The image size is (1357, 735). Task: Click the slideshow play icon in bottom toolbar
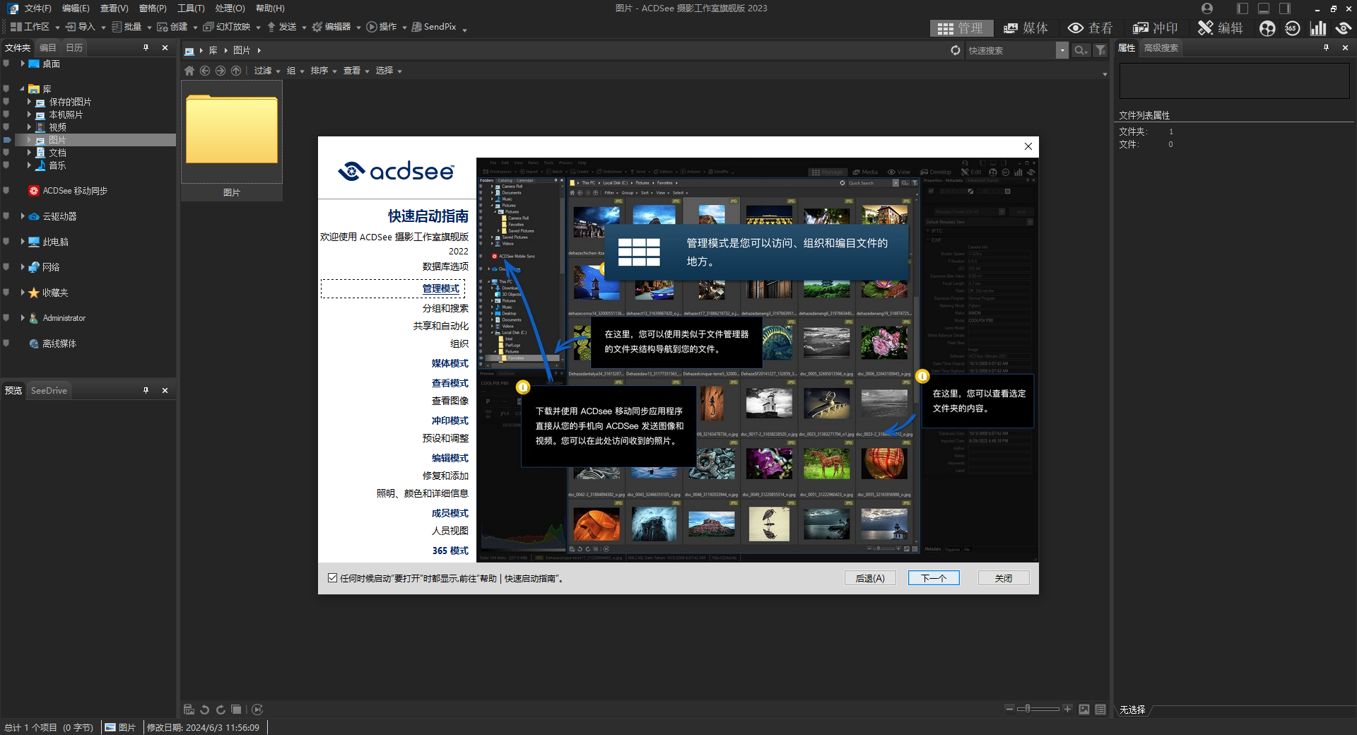[257, 710]
